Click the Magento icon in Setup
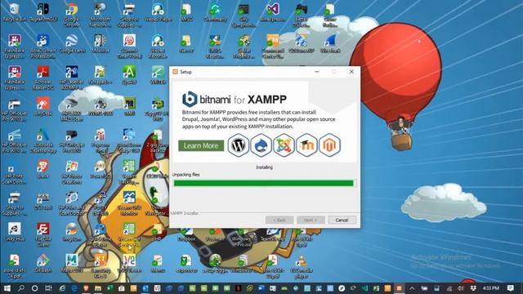This screenshot has width=523, height=294. [x=329, y=145]
